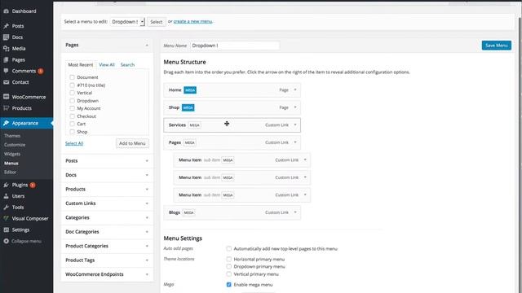This screenshot has width=522, height=293.
Task: Enable automatically add new top-level pages
Action: point(228,248)
